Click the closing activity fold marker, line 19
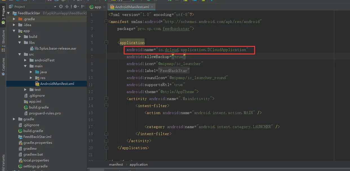 [107, 141]
